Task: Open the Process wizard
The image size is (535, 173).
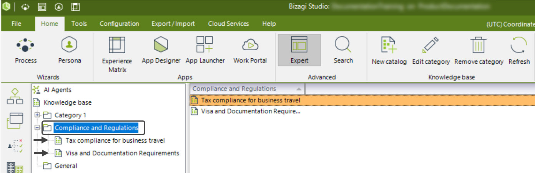Action: pyautogui.click(x=26, y=50)
